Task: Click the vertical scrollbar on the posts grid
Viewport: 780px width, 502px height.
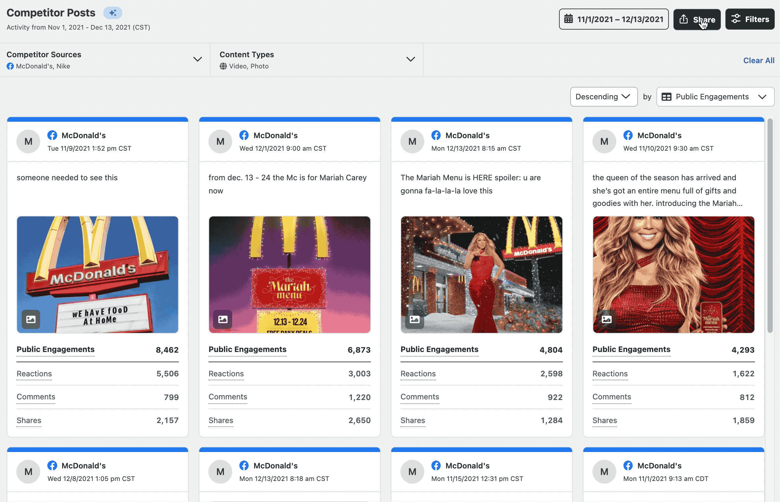Action: point(770,226)
